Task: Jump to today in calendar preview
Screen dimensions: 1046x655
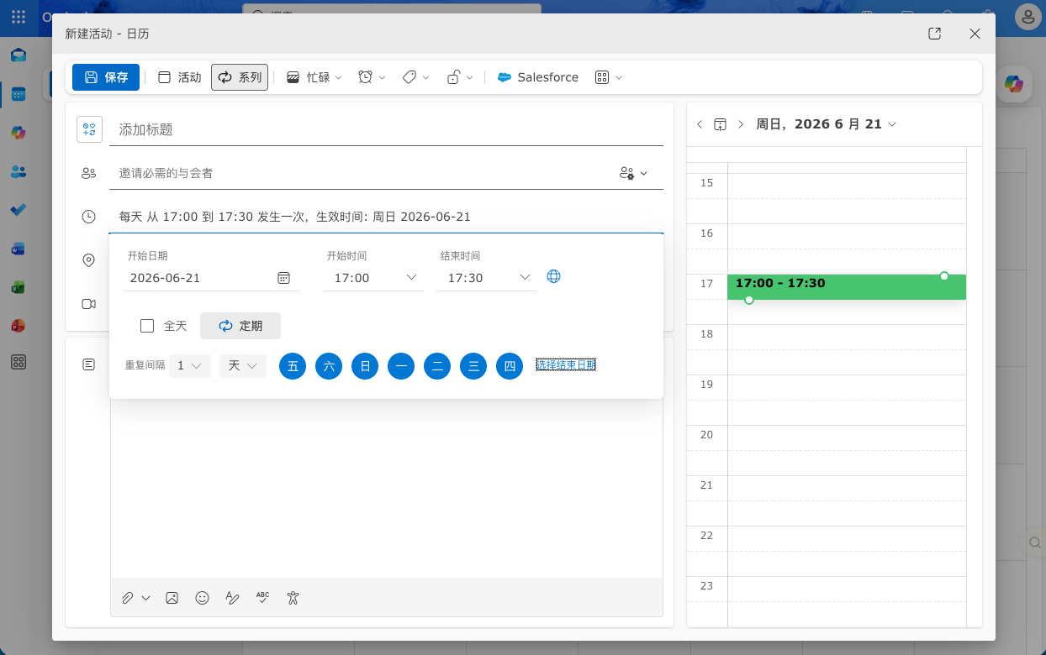Action: tap(720, 124)
